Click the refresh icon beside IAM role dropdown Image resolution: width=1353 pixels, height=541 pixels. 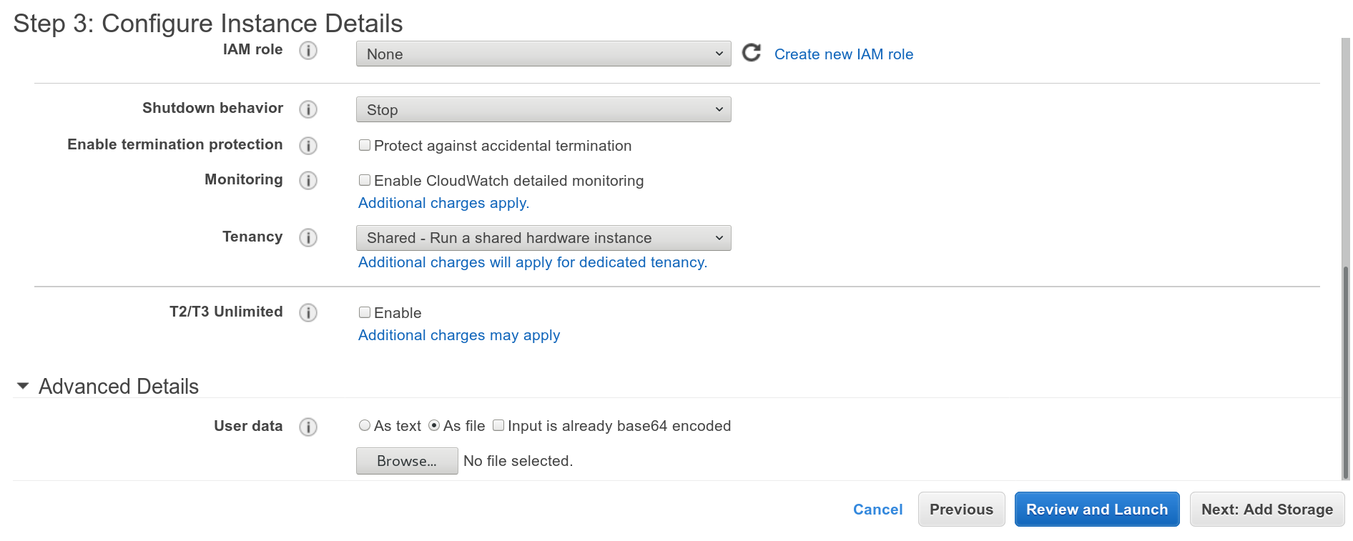(750, 53)
